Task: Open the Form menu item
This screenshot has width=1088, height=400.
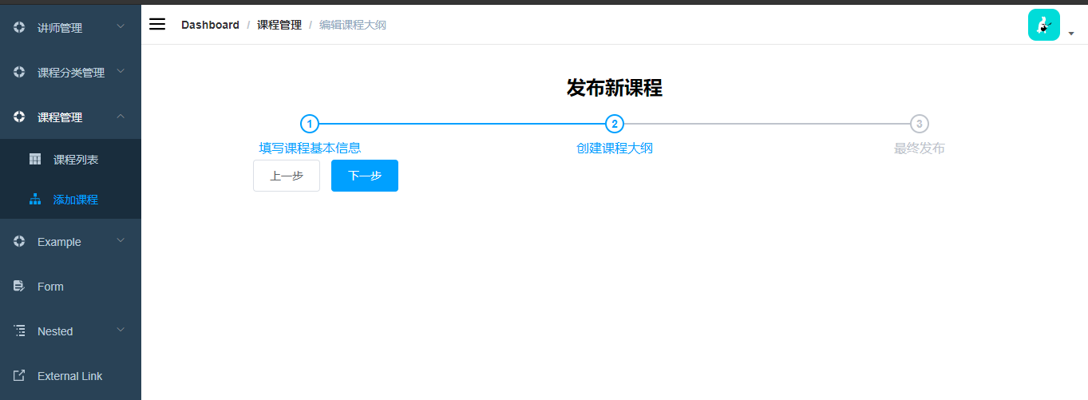Action: (x=70, y=286)
